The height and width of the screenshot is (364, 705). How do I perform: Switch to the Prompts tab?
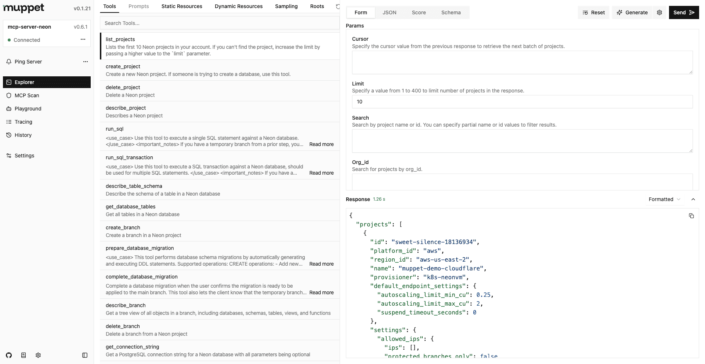138,6
